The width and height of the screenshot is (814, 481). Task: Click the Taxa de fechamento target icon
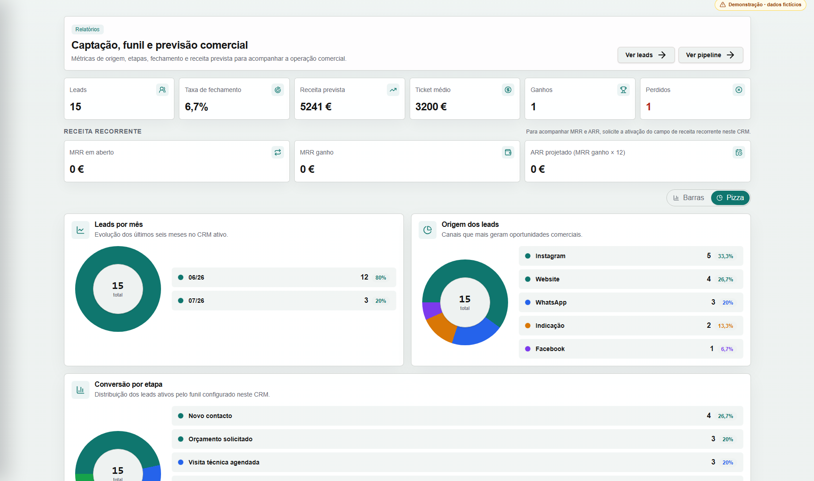[x=278, y=90]
